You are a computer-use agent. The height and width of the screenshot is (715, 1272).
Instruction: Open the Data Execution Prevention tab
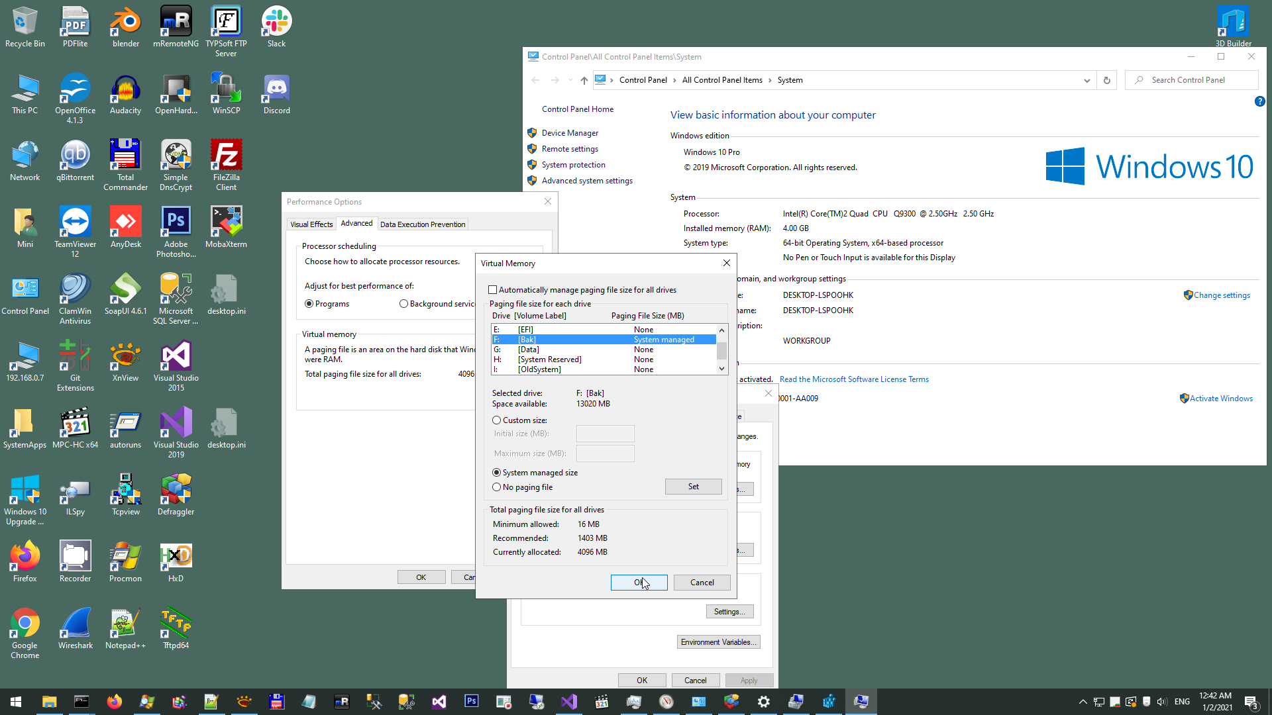[x=423, y=224]
